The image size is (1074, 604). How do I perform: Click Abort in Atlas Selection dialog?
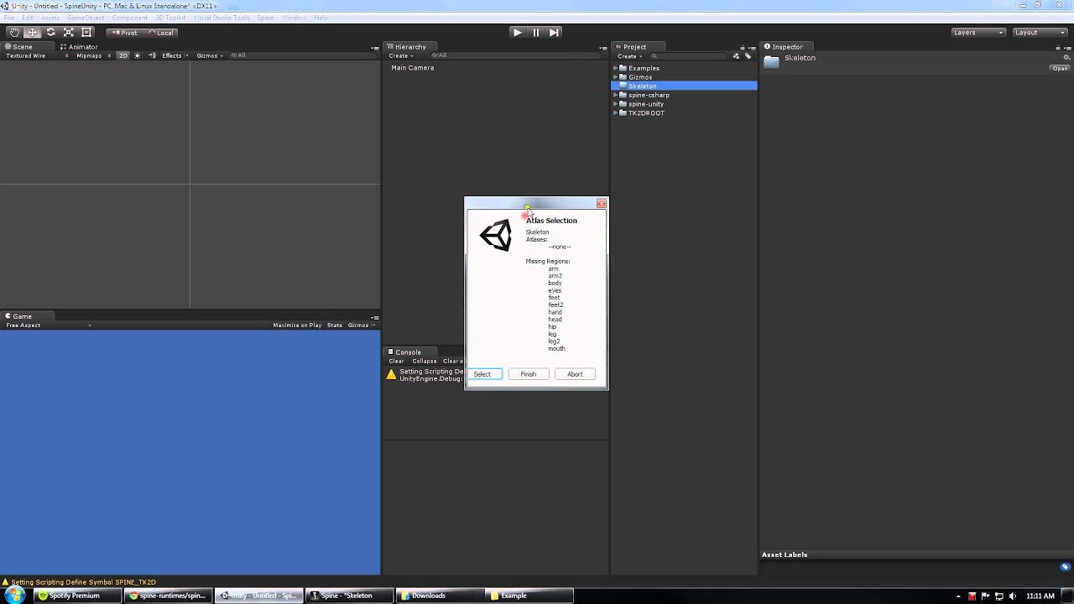[575, 374]
